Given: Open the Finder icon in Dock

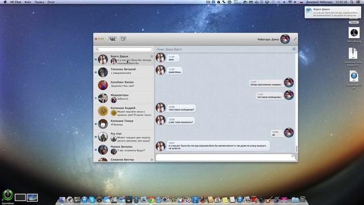Looking at the screenshot, I should point(62,199).
